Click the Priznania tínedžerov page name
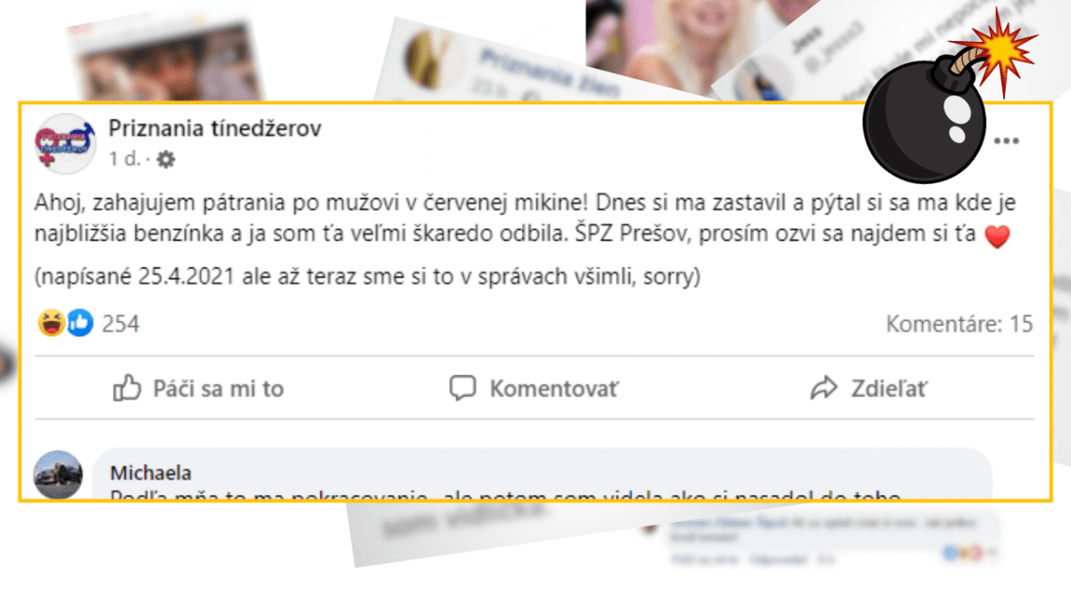The width and height of the screenshot is (1071, 602). click(214, 128)
